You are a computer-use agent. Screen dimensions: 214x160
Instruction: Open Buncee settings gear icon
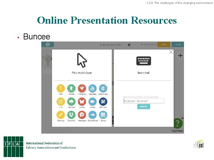pos(129,45)
